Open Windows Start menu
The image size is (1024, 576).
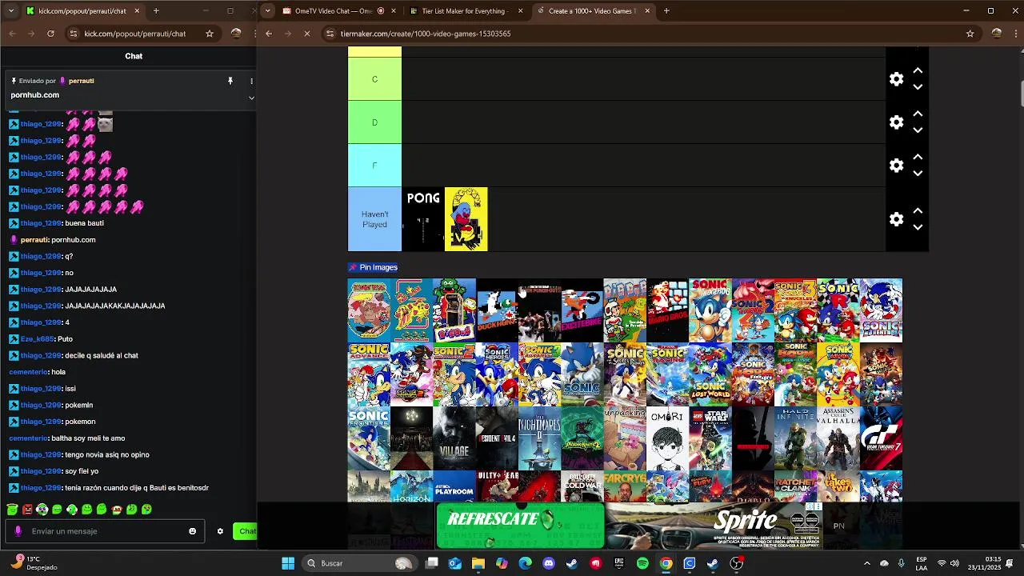[x=287, y=563]
